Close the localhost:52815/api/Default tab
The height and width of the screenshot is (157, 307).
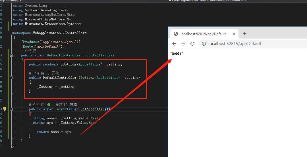coord(234,34)
